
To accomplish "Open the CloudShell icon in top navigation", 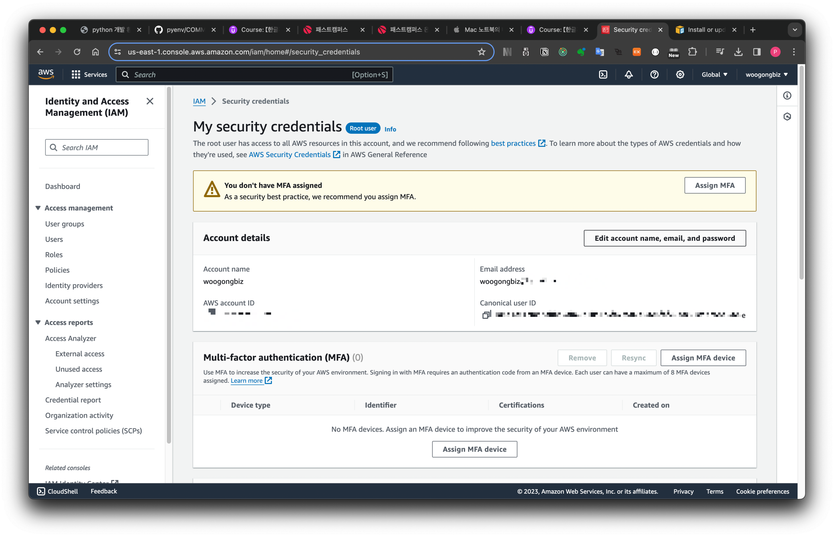I will point(603,74).
